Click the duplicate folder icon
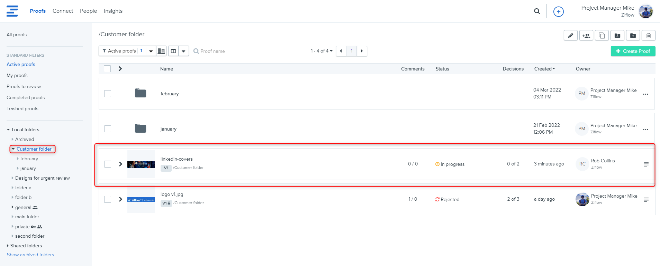The image size is (660, 266). click(602, 36)
